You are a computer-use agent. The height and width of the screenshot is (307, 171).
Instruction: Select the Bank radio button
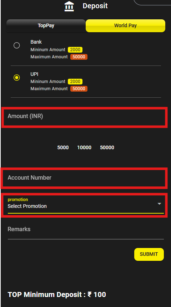17,45
